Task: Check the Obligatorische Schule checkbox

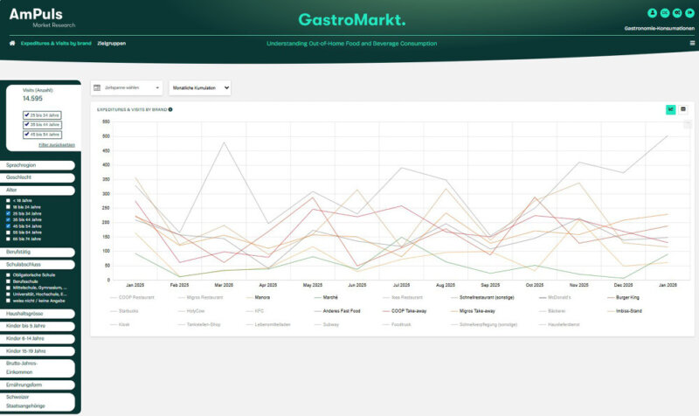Action: click(x=8, y=275)
